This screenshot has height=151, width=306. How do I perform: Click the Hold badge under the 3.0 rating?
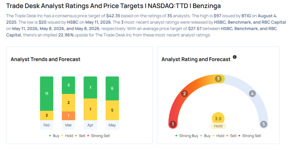pos(218,126)
